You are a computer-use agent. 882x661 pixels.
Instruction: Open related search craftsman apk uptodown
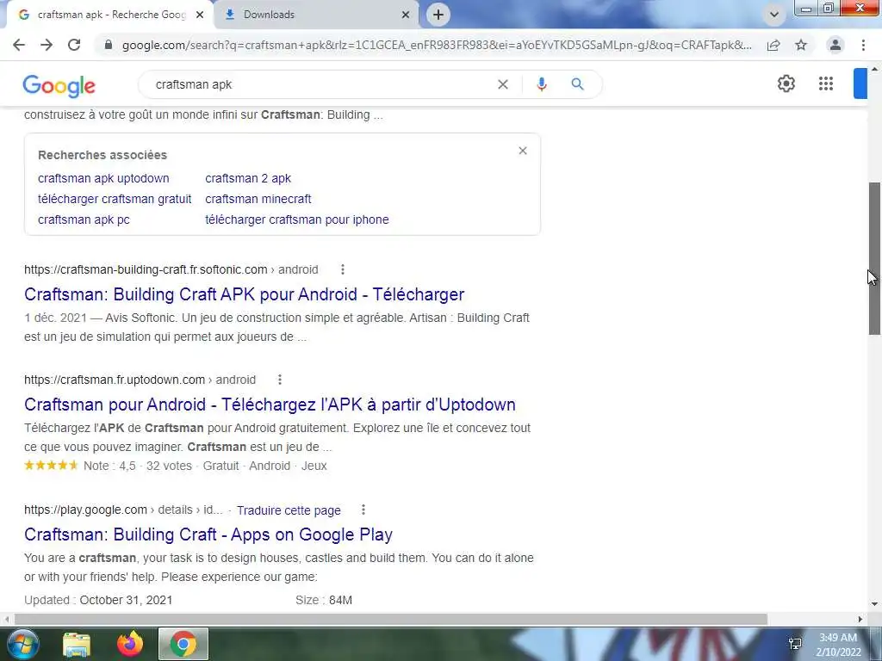click(103, 178)
